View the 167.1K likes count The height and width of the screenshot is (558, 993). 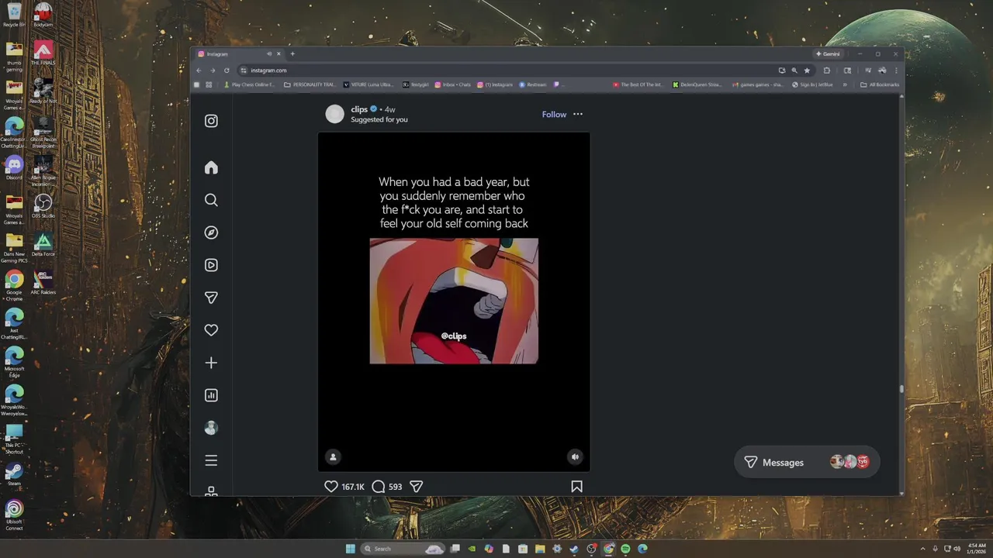(x=353, y=487)
